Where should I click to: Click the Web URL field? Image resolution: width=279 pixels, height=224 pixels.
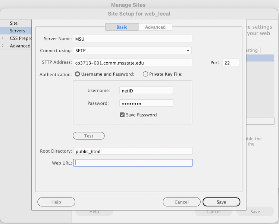pos(132,163)
